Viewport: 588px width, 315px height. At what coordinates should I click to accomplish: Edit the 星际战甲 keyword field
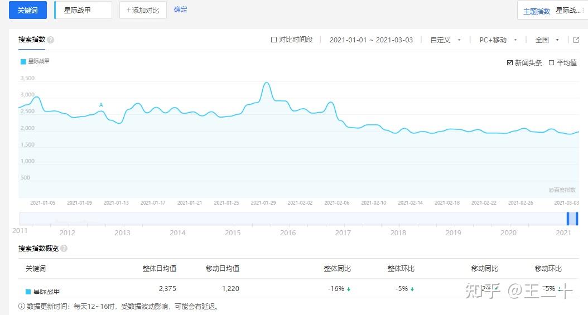click(x=83, y=10)
